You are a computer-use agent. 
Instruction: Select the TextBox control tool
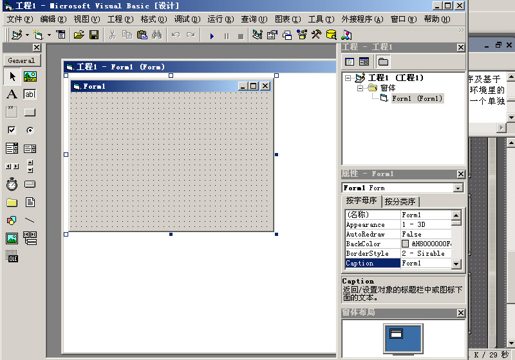(x=30, y=94)
